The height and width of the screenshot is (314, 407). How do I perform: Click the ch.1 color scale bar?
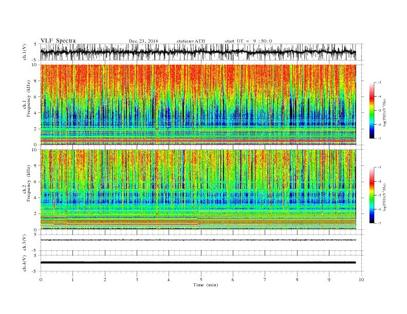(372, 111)
